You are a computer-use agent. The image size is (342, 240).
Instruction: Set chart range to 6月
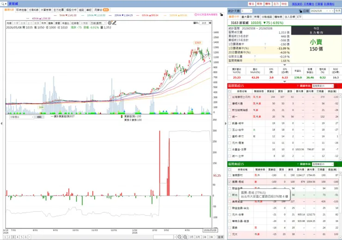point(198,237)
